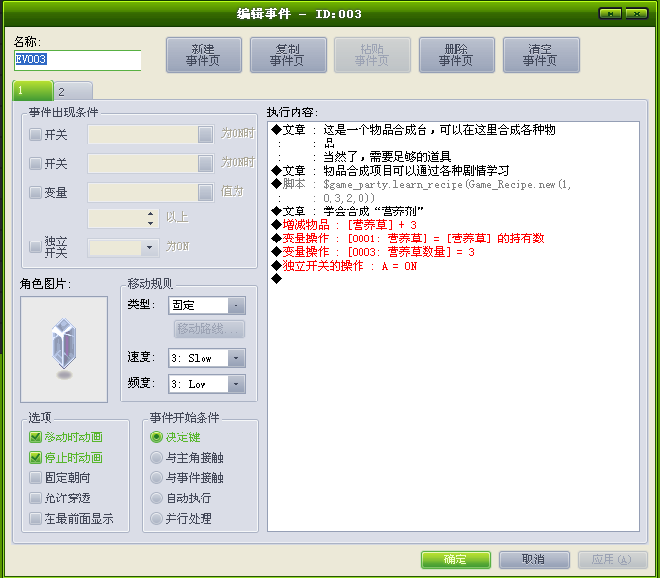Viewport: 660px width, 578px height.
Task: Click 复制事件页 button
Action: pyautogui.click(x=288, y=54)
